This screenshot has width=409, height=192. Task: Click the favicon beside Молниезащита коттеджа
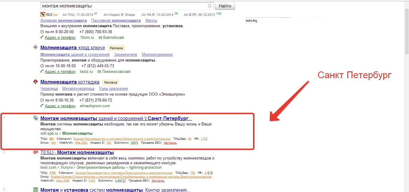point(35,82)
